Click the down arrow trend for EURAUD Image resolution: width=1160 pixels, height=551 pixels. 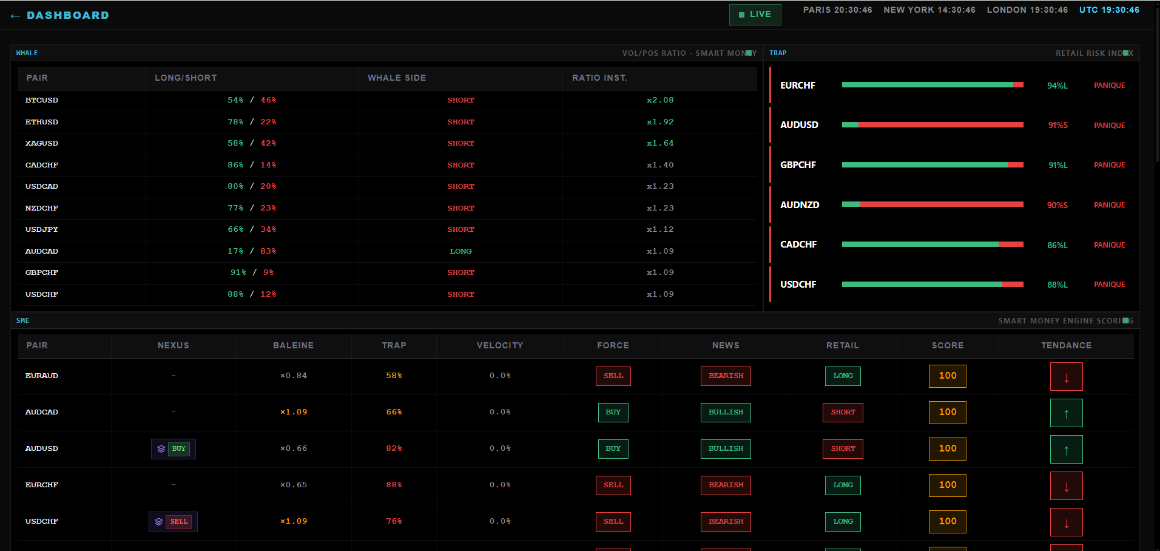pos(1066,377)
